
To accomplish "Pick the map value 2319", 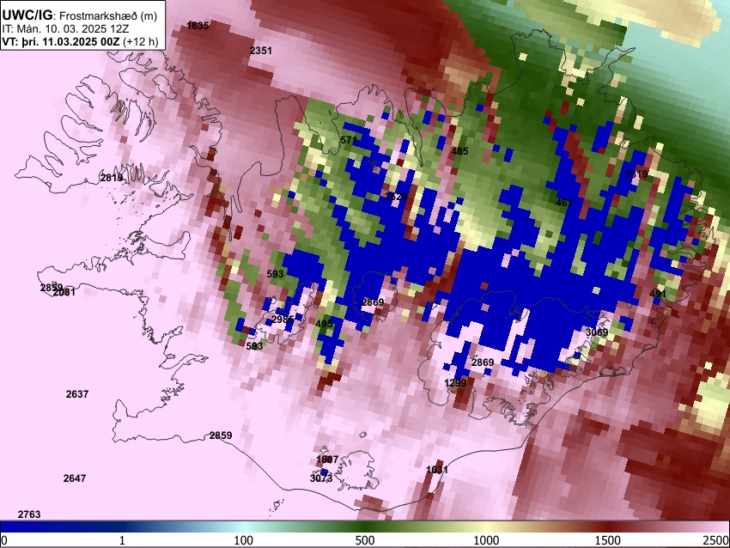I will [636, 174].
